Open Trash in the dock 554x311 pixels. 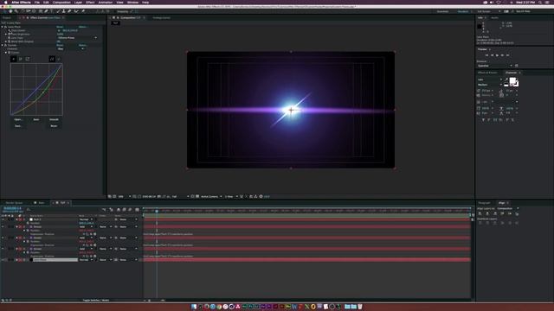coord(360,307)
